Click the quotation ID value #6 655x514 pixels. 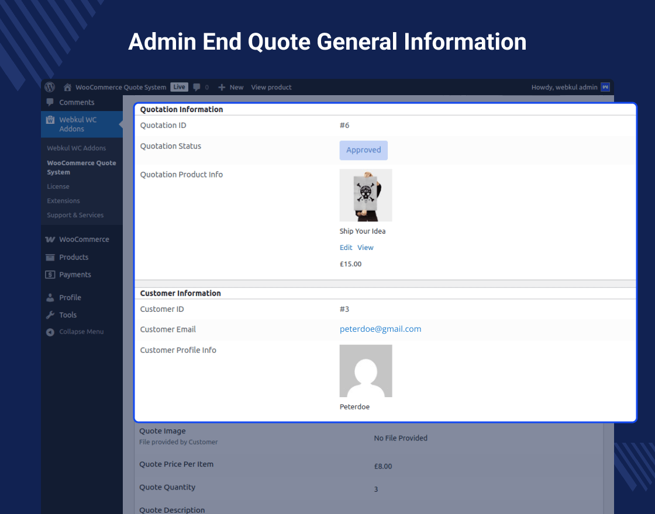(x=344, y=125)
